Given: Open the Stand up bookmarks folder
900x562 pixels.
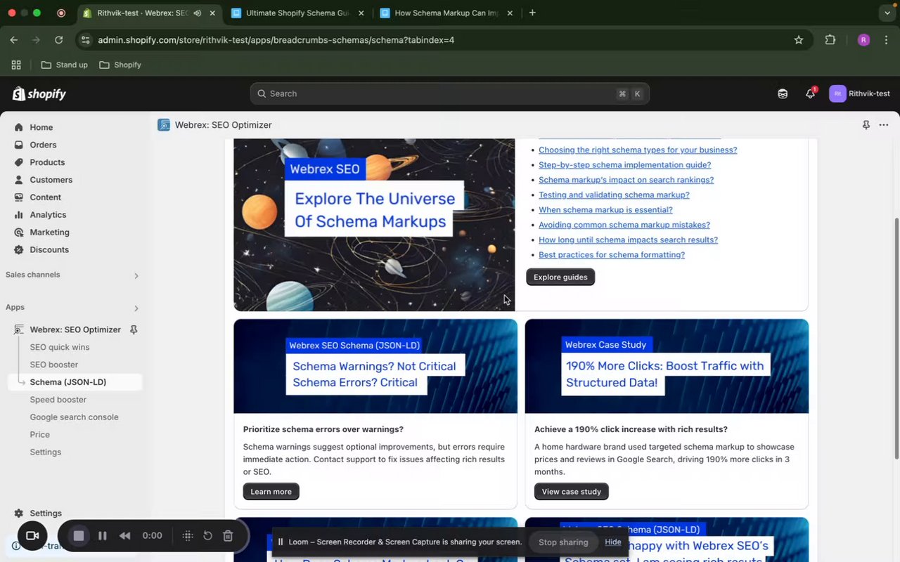Looking at the screenshot, I should (65, 65).
